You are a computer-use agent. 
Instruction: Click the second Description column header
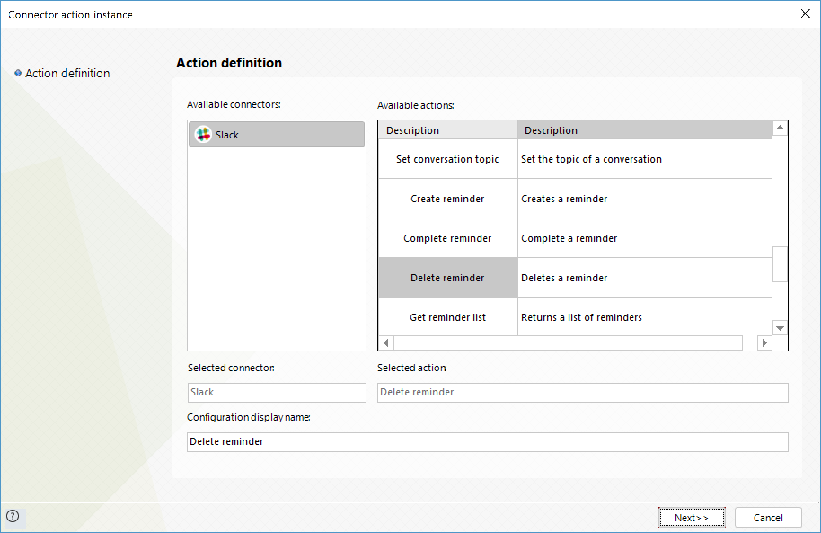click(x=645, y=130)
